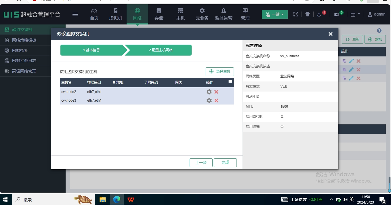Viewport: 391px width, 205px height.
Task: Click the shirt theme icon
Action: click(308, 14)
